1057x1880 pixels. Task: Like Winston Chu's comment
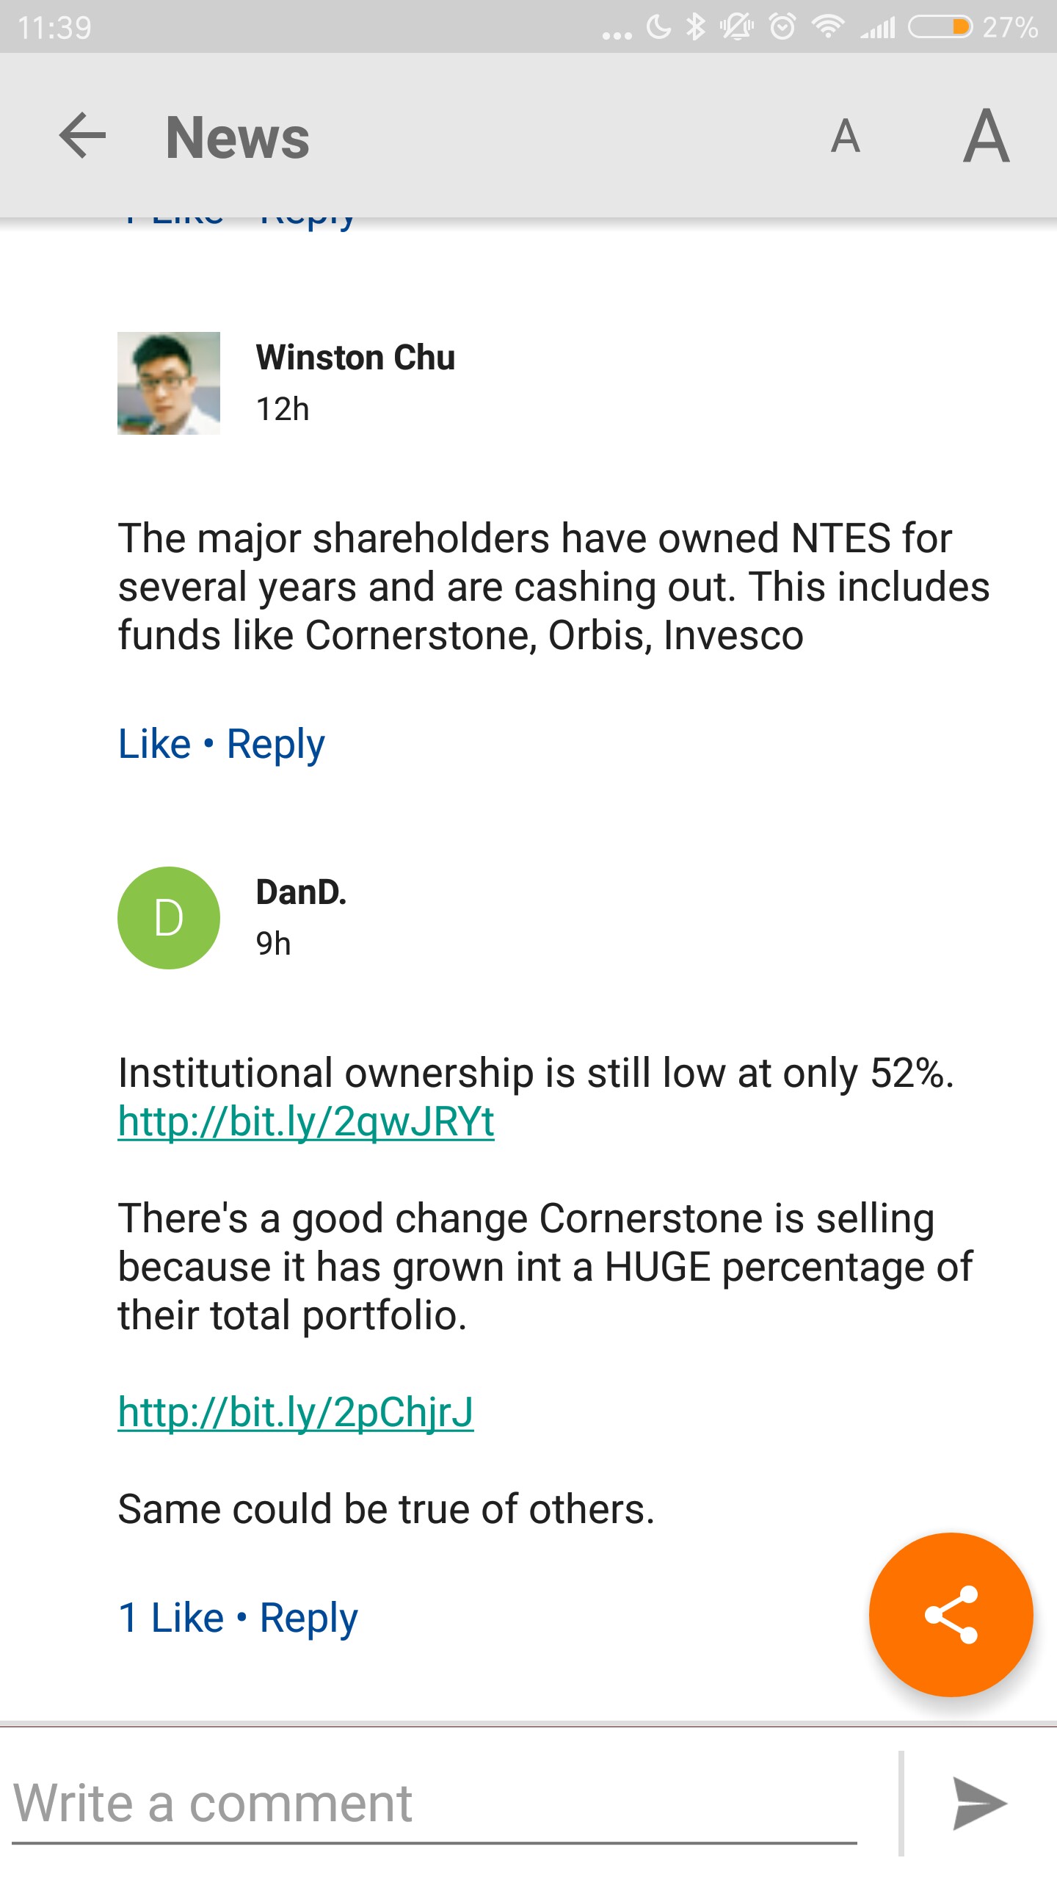click(155, 744)
